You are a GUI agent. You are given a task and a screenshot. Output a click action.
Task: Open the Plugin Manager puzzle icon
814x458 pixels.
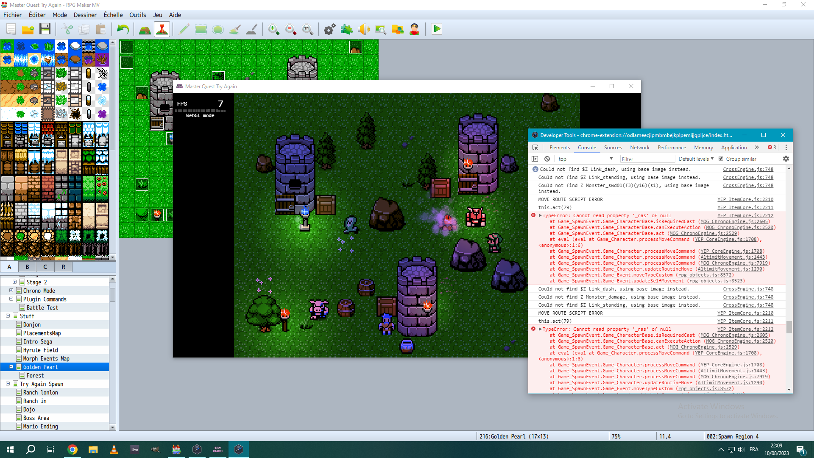point(347,29)
